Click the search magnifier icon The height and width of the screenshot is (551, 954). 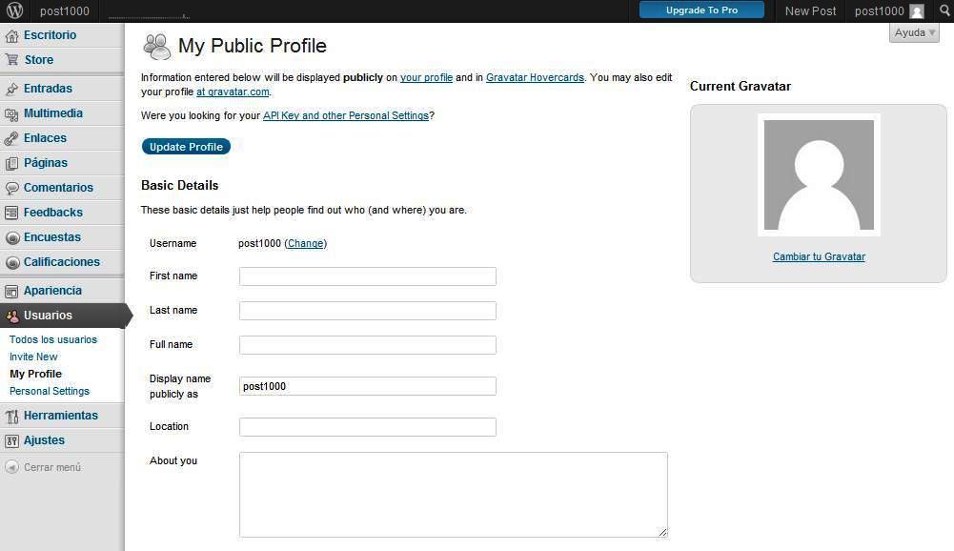click(x=944, y=11)
